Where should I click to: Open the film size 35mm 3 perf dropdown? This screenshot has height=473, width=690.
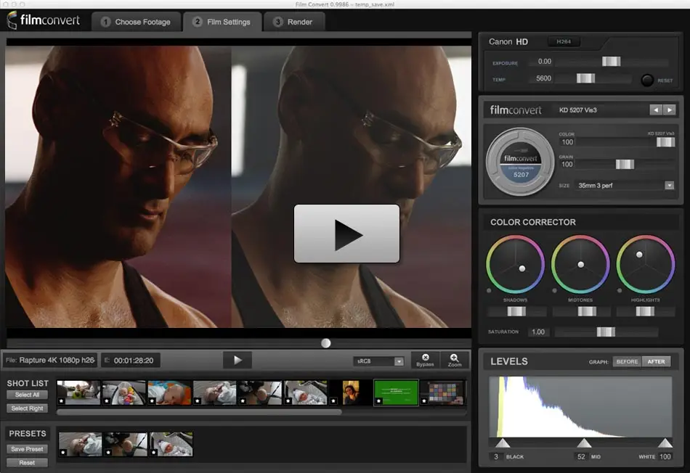pos(625,186)
